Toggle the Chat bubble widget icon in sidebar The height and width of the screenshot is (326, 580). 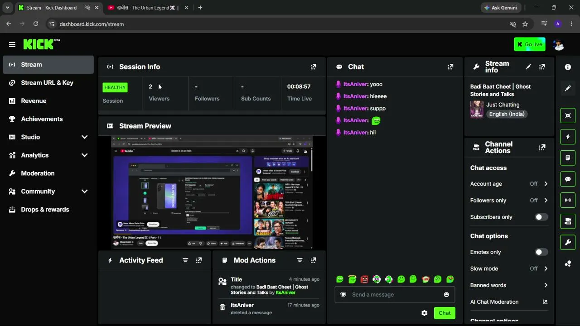pyautogui.click(x=568, y=179)
